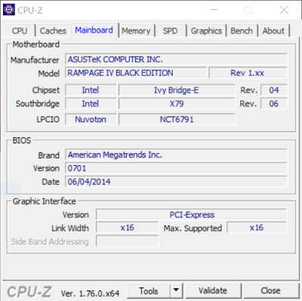This screenshot has height=301, width=302.
Task: Close the window with the X icon
Action: tap(284, 10)
